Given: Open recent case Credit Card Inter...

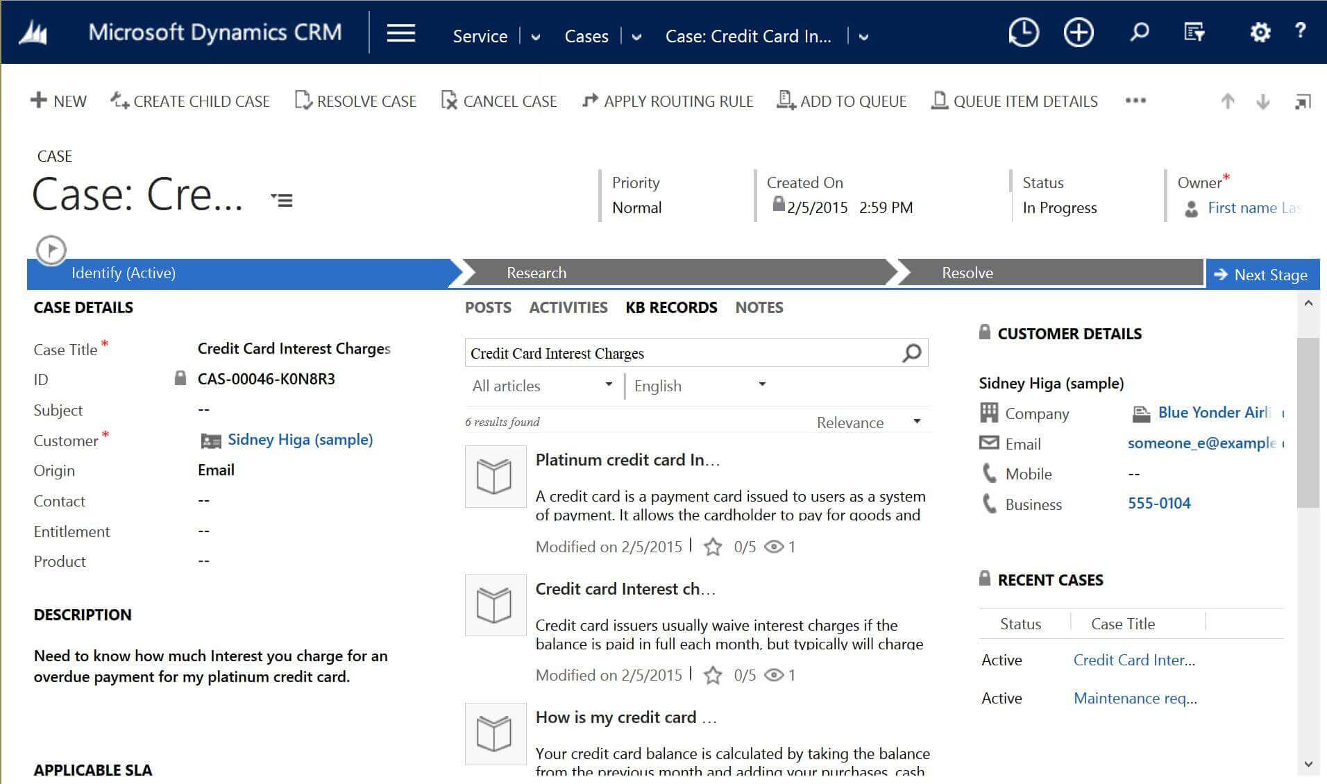Looking at the screenshot, I should click(1134, 660).
